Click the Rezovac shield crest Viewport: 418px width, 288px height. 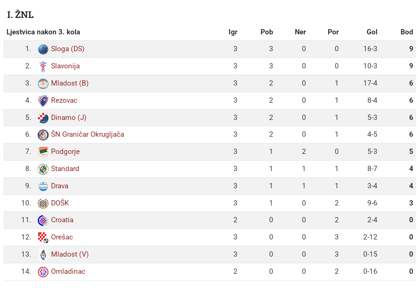pos(43,101)
